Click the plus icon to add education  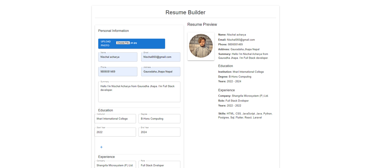pos(101,147)
